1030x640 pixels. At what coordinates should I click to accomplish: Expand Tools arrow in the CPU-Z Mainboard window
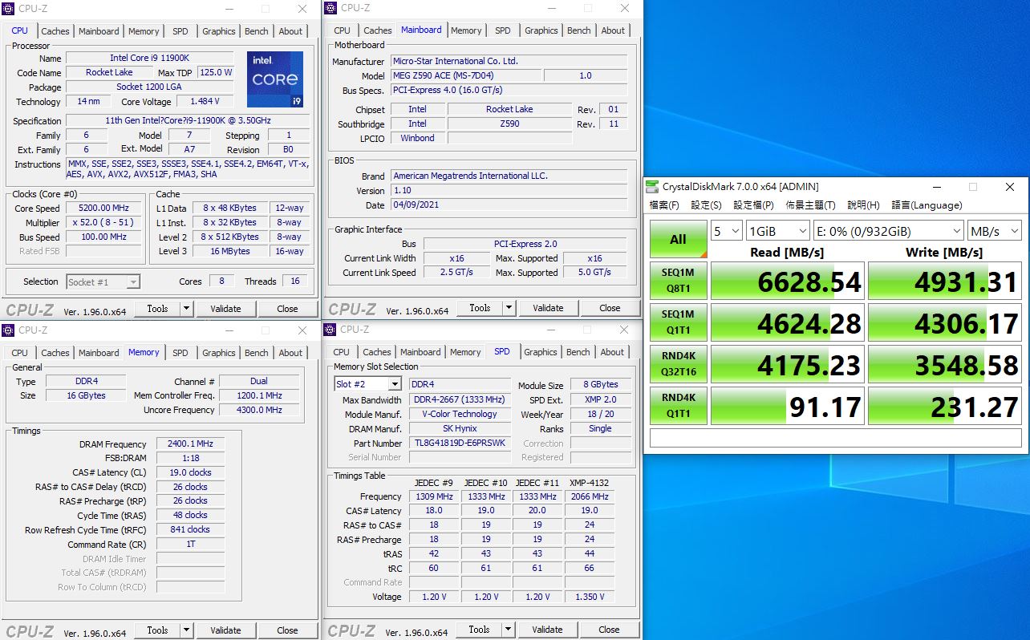pos(509,308)
